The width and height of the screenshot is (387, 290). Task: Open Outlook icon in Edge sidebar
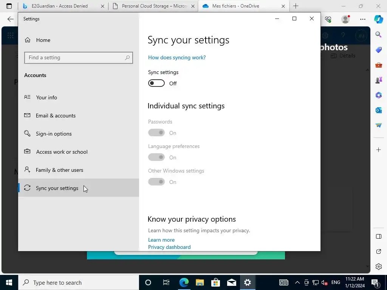pyautogui.click(x=378, y=110)
